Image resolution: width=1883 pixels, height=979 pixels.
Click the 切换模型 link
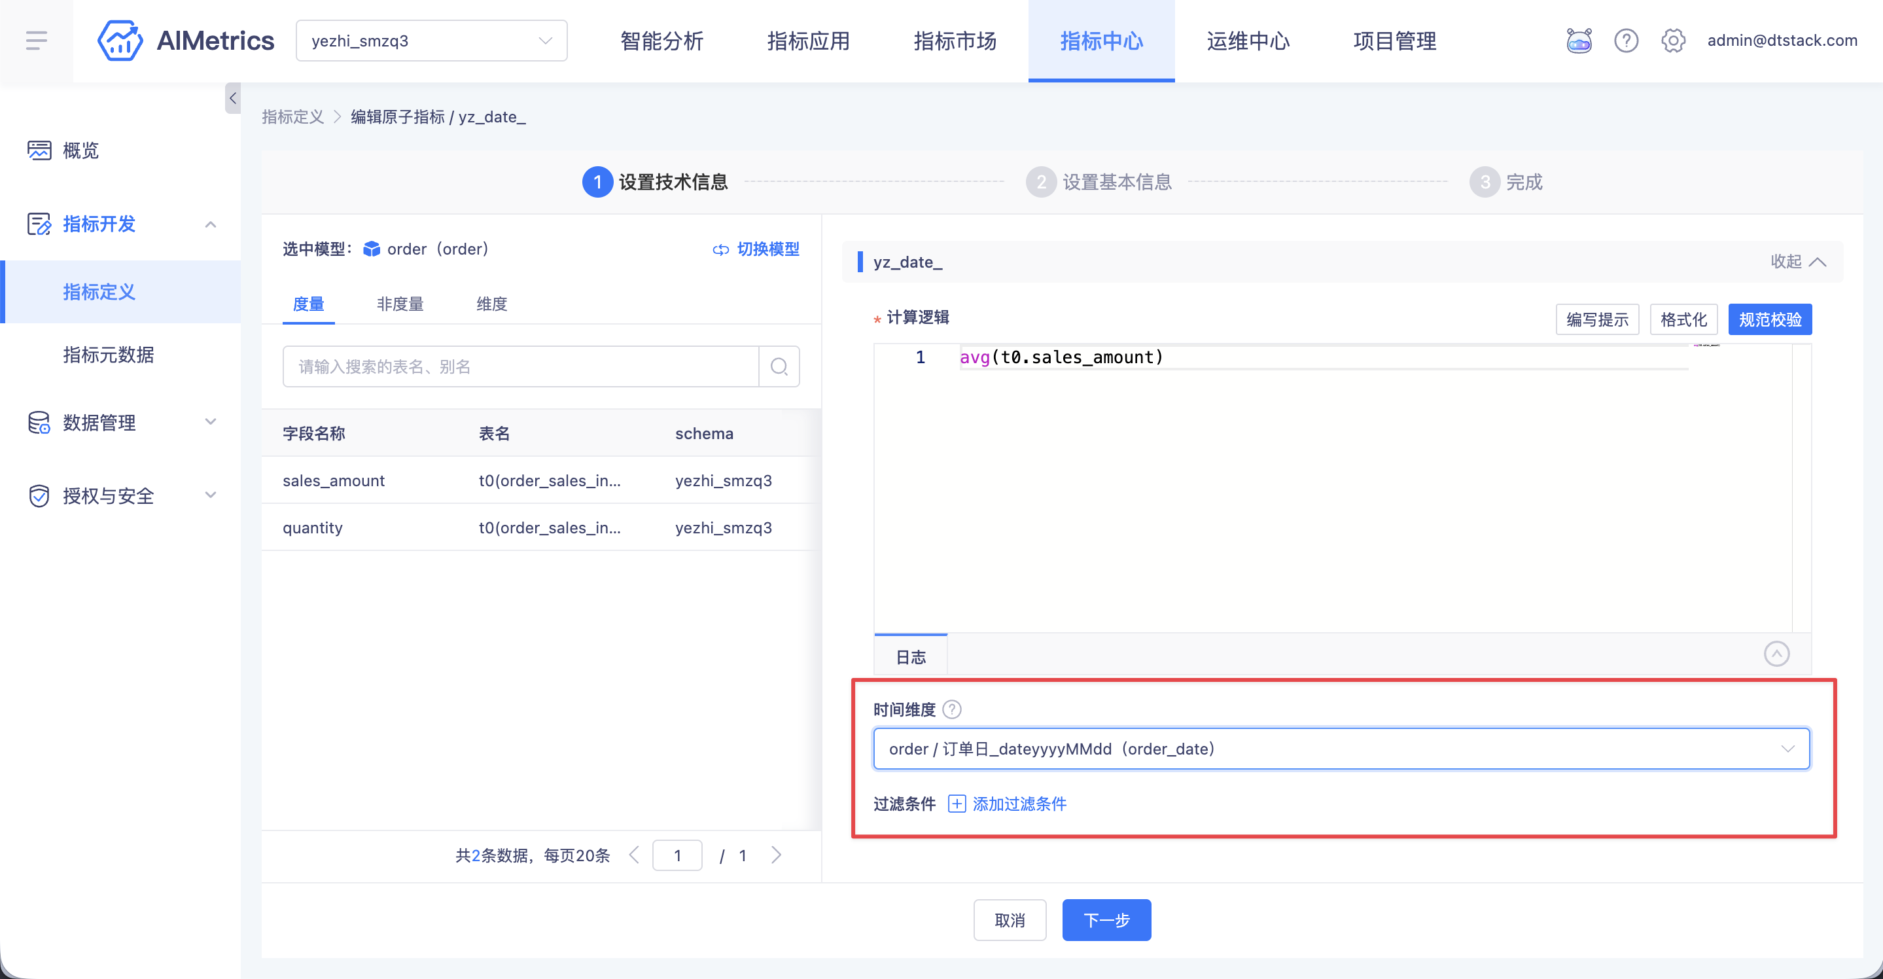point(756,249)
